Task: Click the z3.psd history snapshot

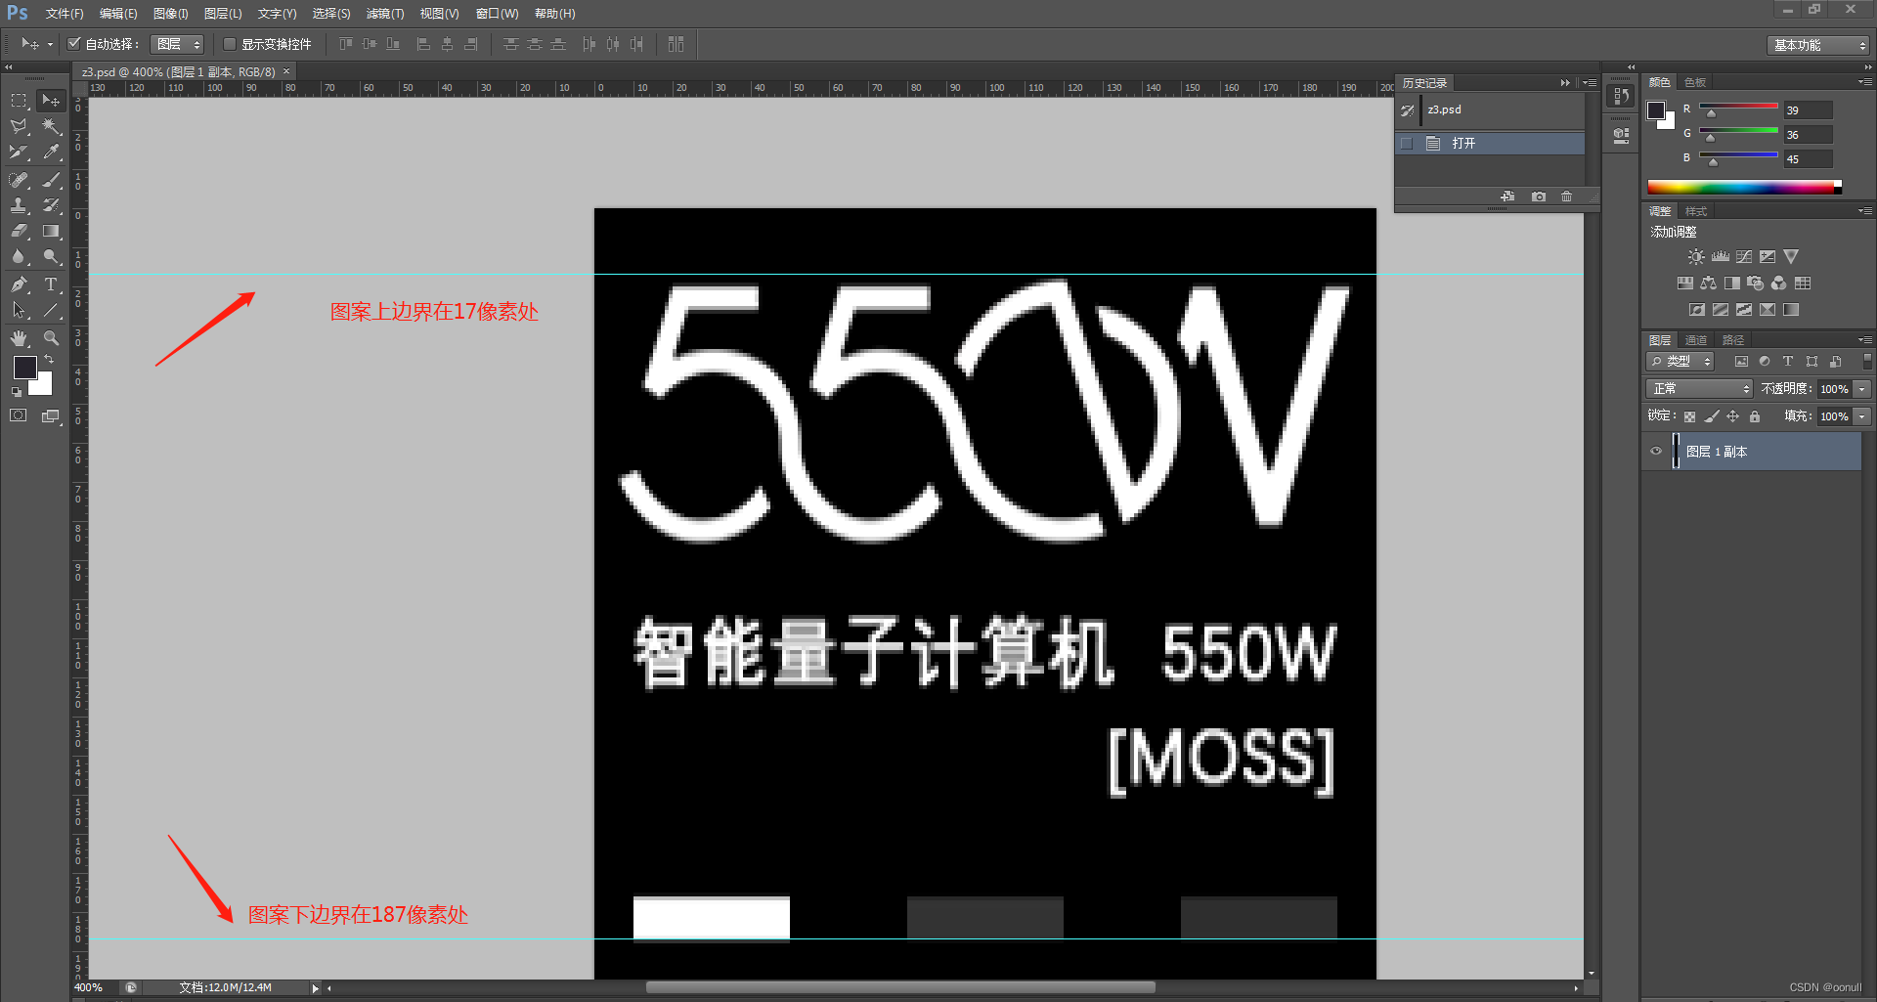Action: tap(1490, 109)
